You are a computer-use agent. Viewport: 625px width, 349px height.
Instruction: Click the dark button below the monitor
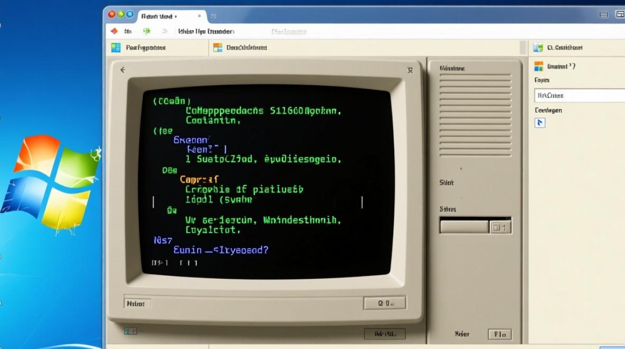pyautogui.click(x=384, y=334)
